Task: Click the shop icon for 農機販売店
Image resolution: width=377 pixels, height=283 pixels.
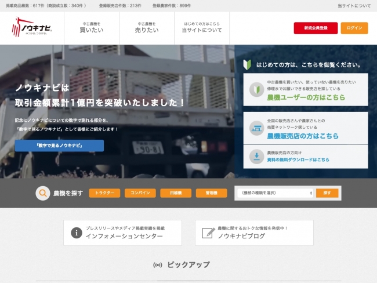Action: click(x=256, y=128)
